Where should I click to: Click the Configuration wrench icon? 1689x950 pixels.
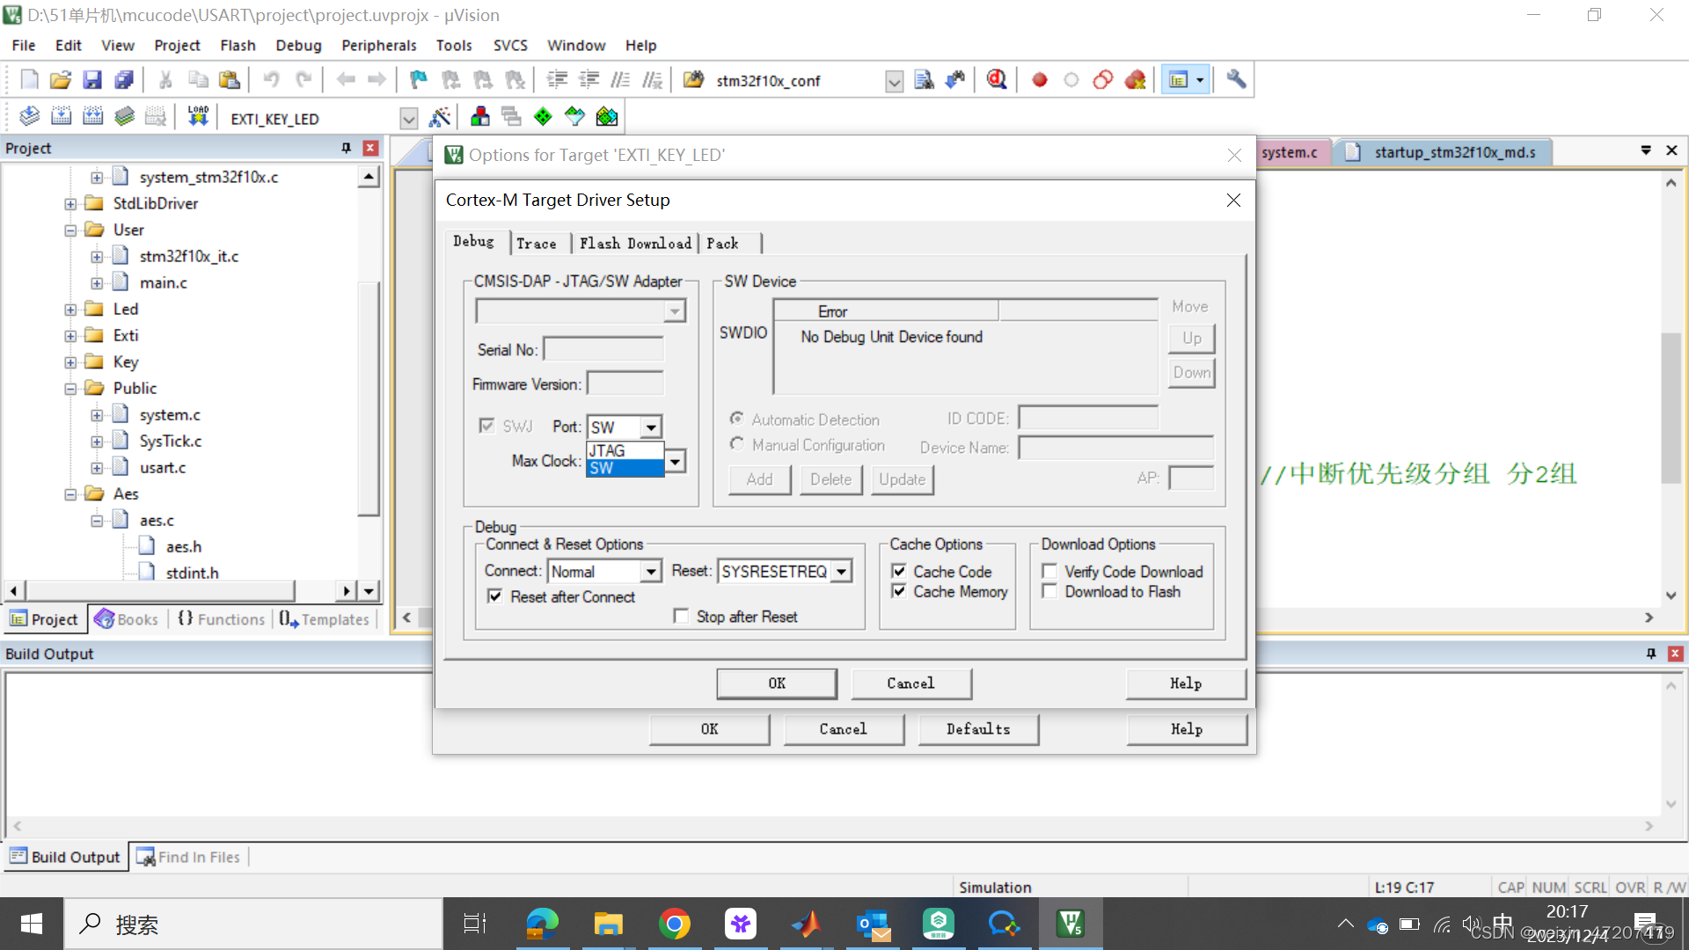[1236, 80]
